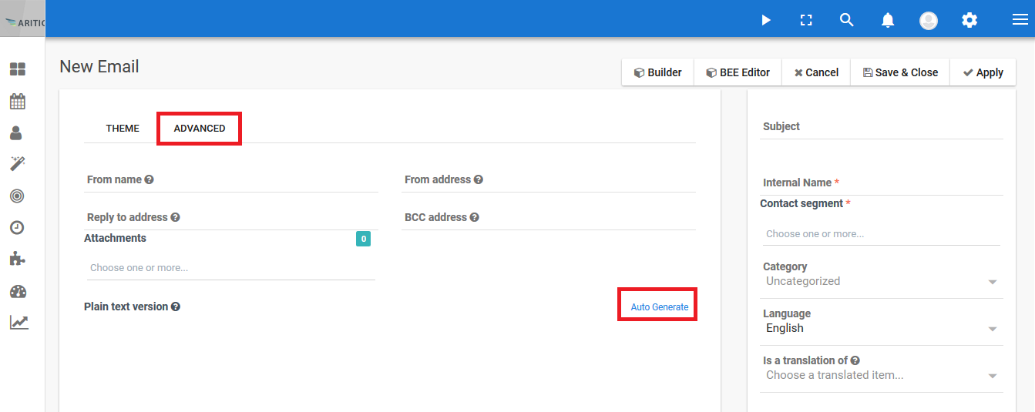The width and height of the screenshot is (1035, 412).
Task: Open the settings gear icon in header
Action: pos(969,21)
